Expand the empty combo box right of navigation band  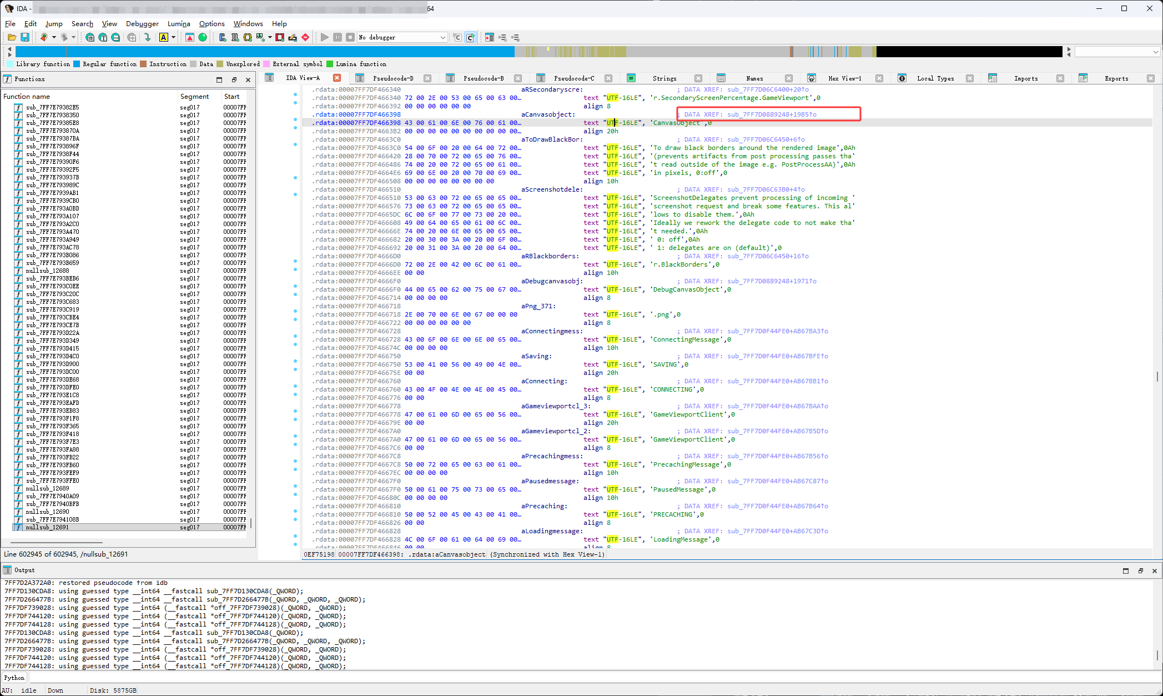tap(1155, 52)
